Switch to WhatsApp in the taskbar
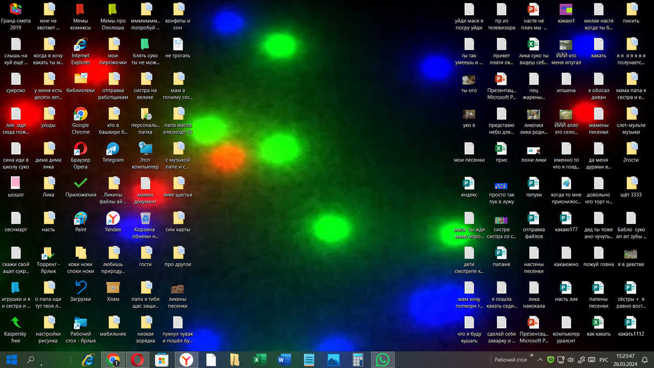Screen dimensions: 654x368 tap(383, 360)
